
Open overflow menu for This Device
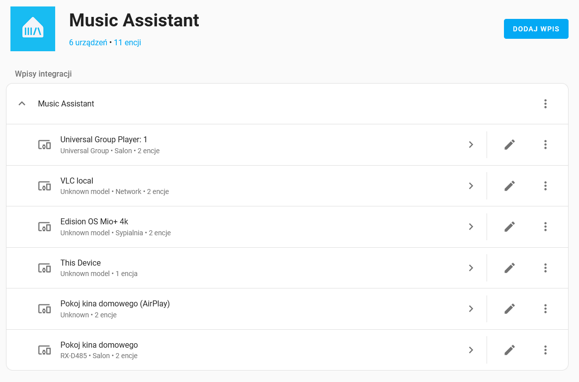(545, 268)
